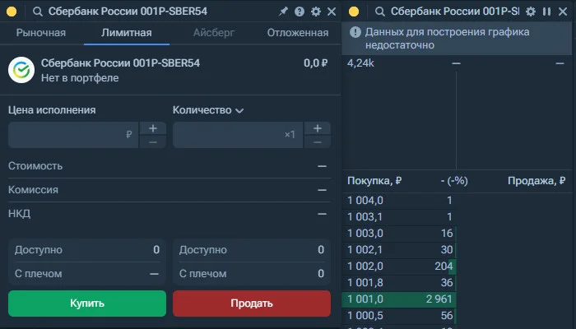
Task: Click the green Купить button
Action: (x=87, y=304)
